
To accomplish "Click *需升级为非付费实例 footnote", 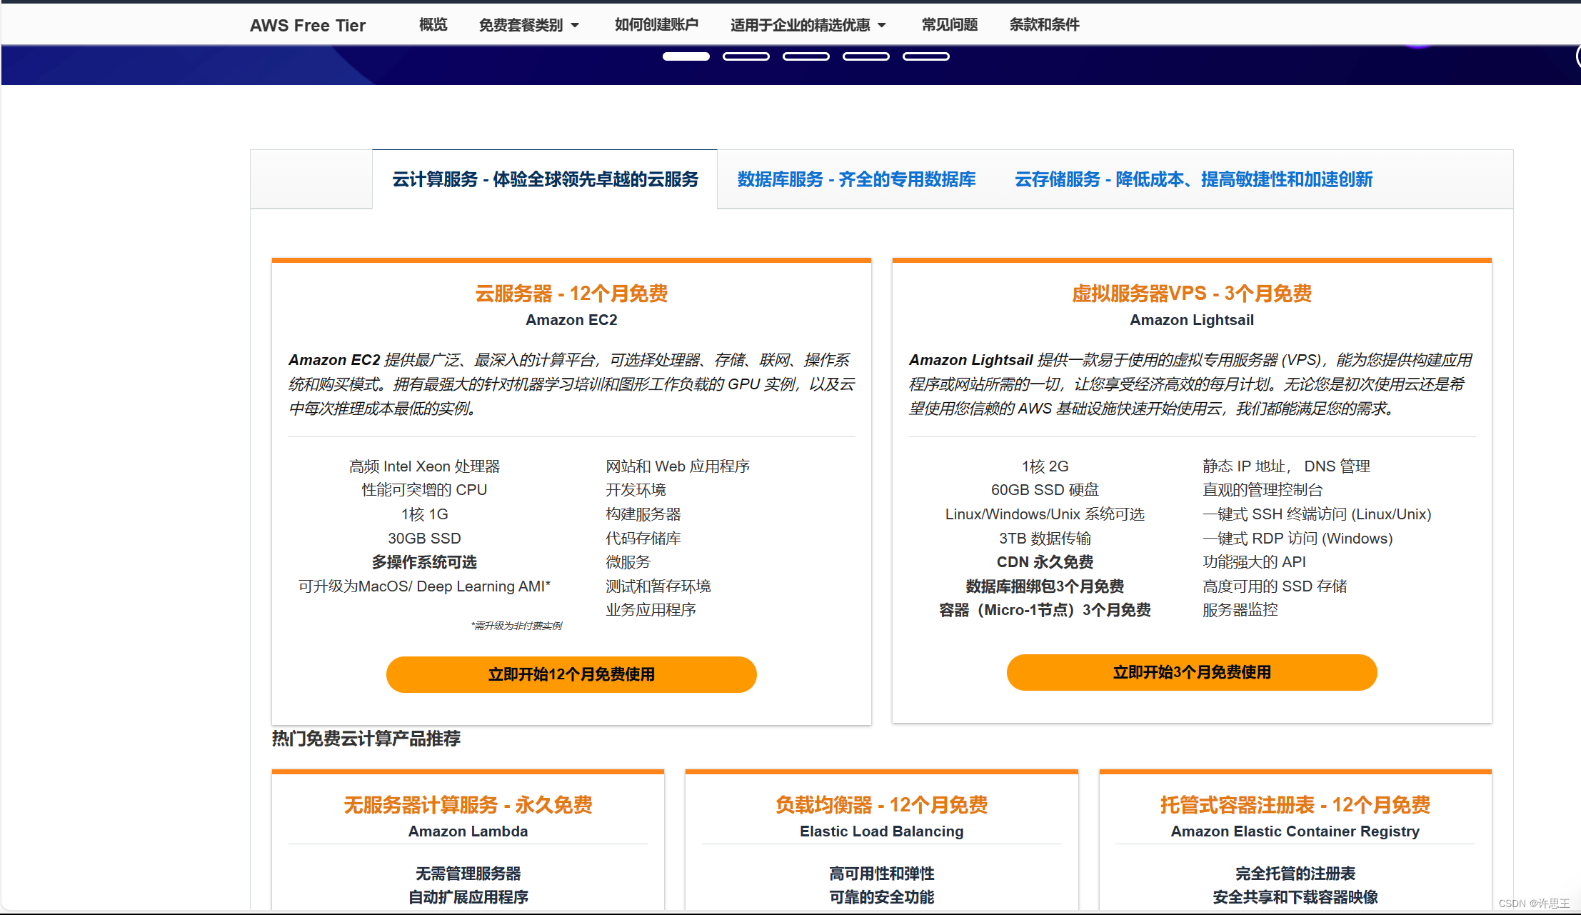I will point(516,626).
